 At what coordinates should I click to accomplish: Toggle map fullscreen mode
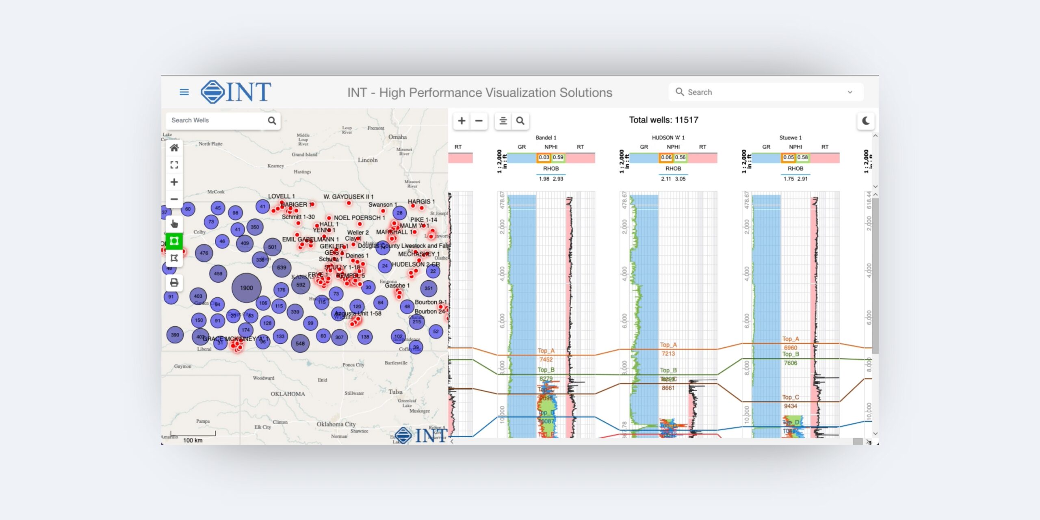[174, 165]
